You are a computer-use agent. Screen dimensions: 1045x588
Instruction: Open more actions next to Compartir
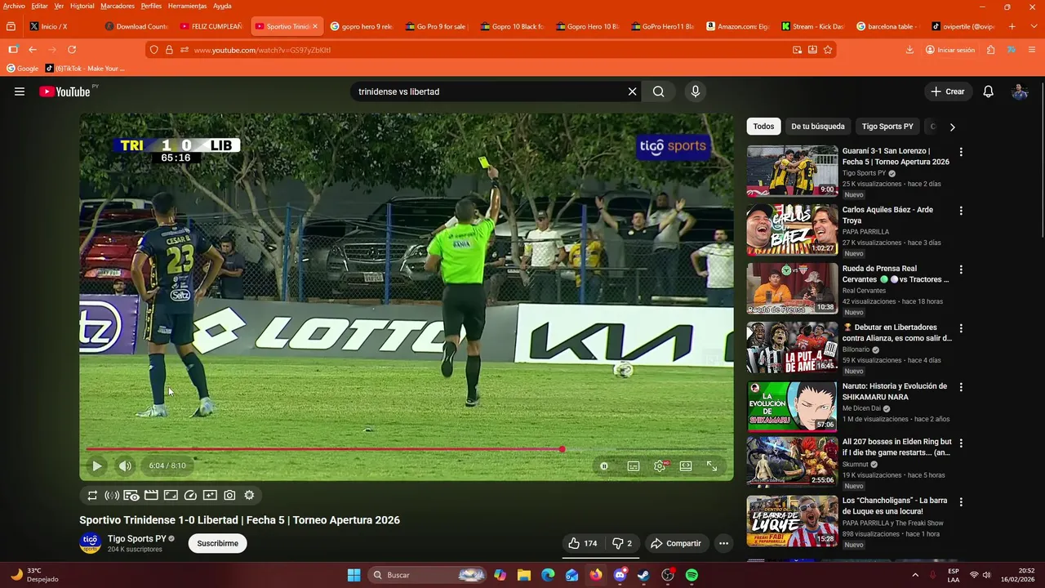click(x=723, y=543)
